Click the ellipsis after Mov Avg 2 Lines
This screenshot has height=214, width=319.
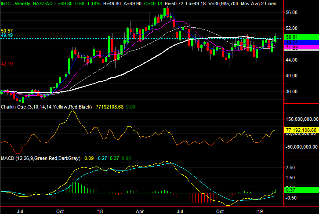(x=281, y=4)
